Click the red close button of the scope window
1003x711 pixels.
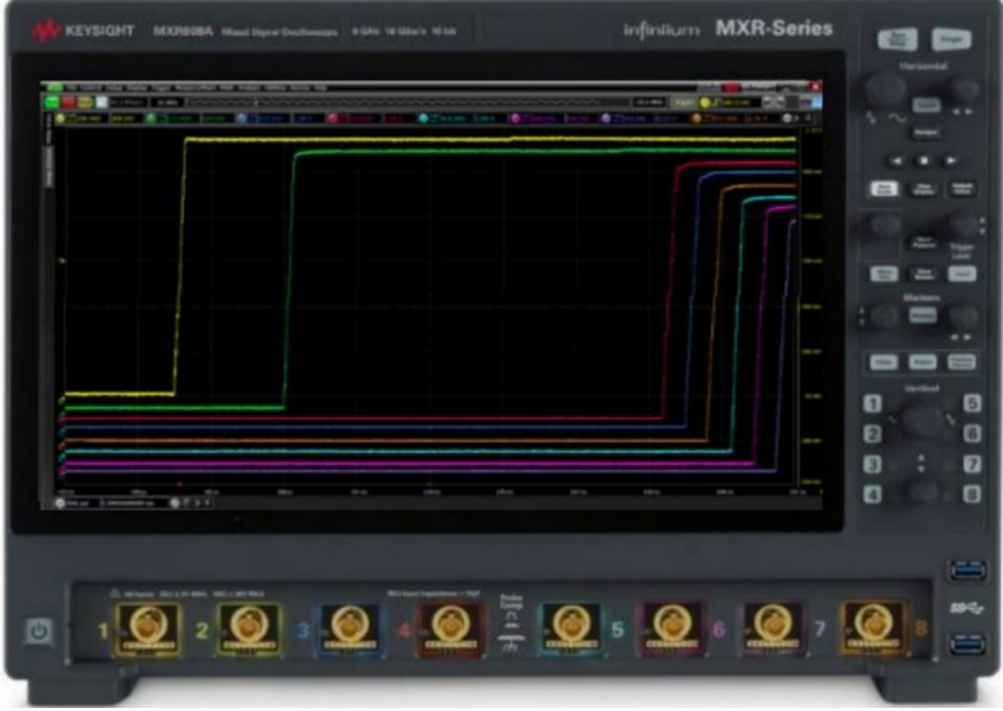[x=815, y=88]
